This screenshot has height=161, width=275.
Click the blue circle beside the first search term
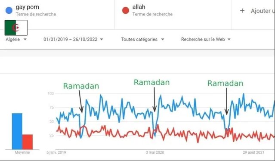(9, 10)
